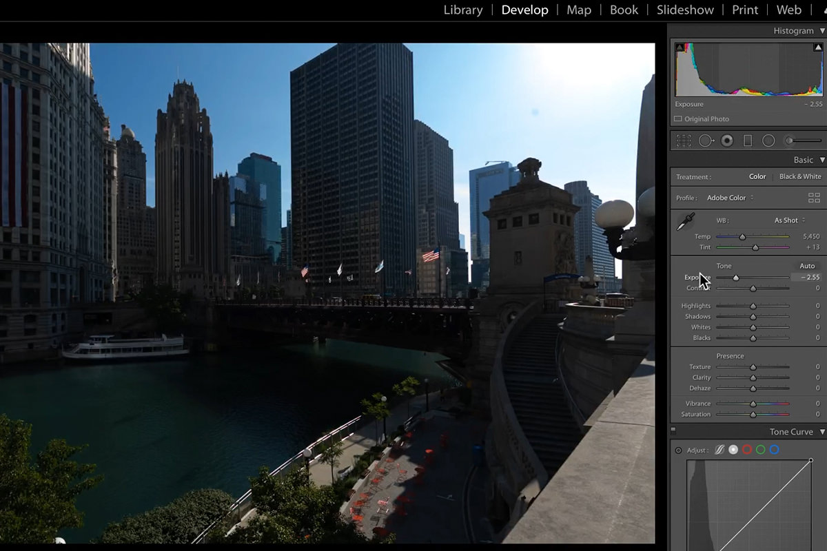Switch Treatment to Black & White
Viewport: 827px width, 551px height.
800,176
